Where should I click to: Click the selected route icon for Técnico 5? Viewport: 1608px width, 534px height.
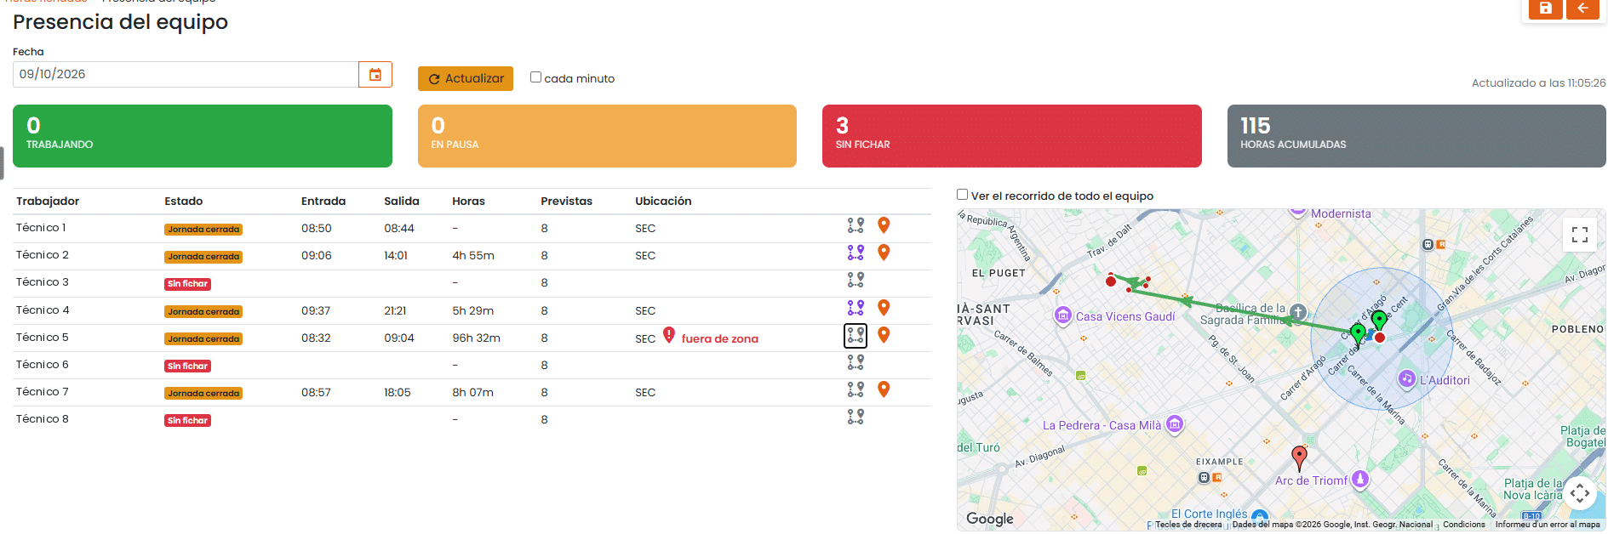[856, 336]
